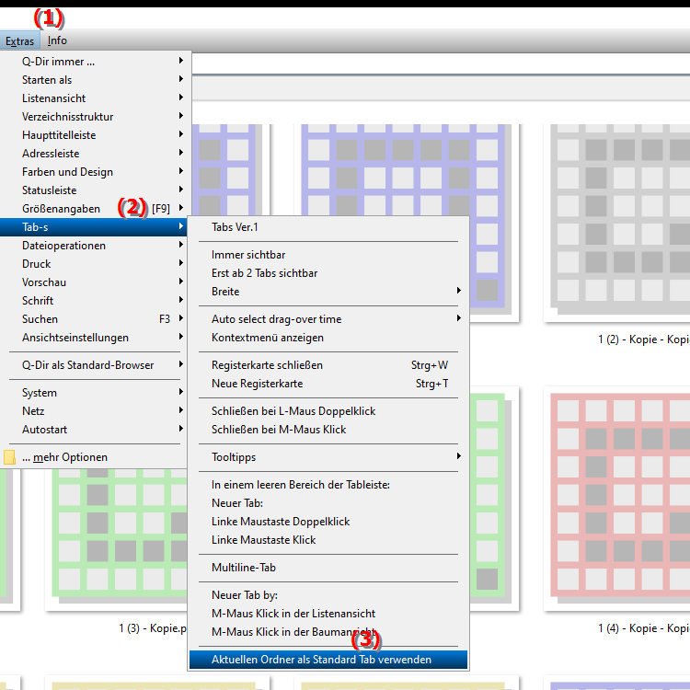690x690 pixels.
Task: Toggle 'Schließen bei M-Maus Klick'
Action: pyautogui.click(x=328, y=430)
